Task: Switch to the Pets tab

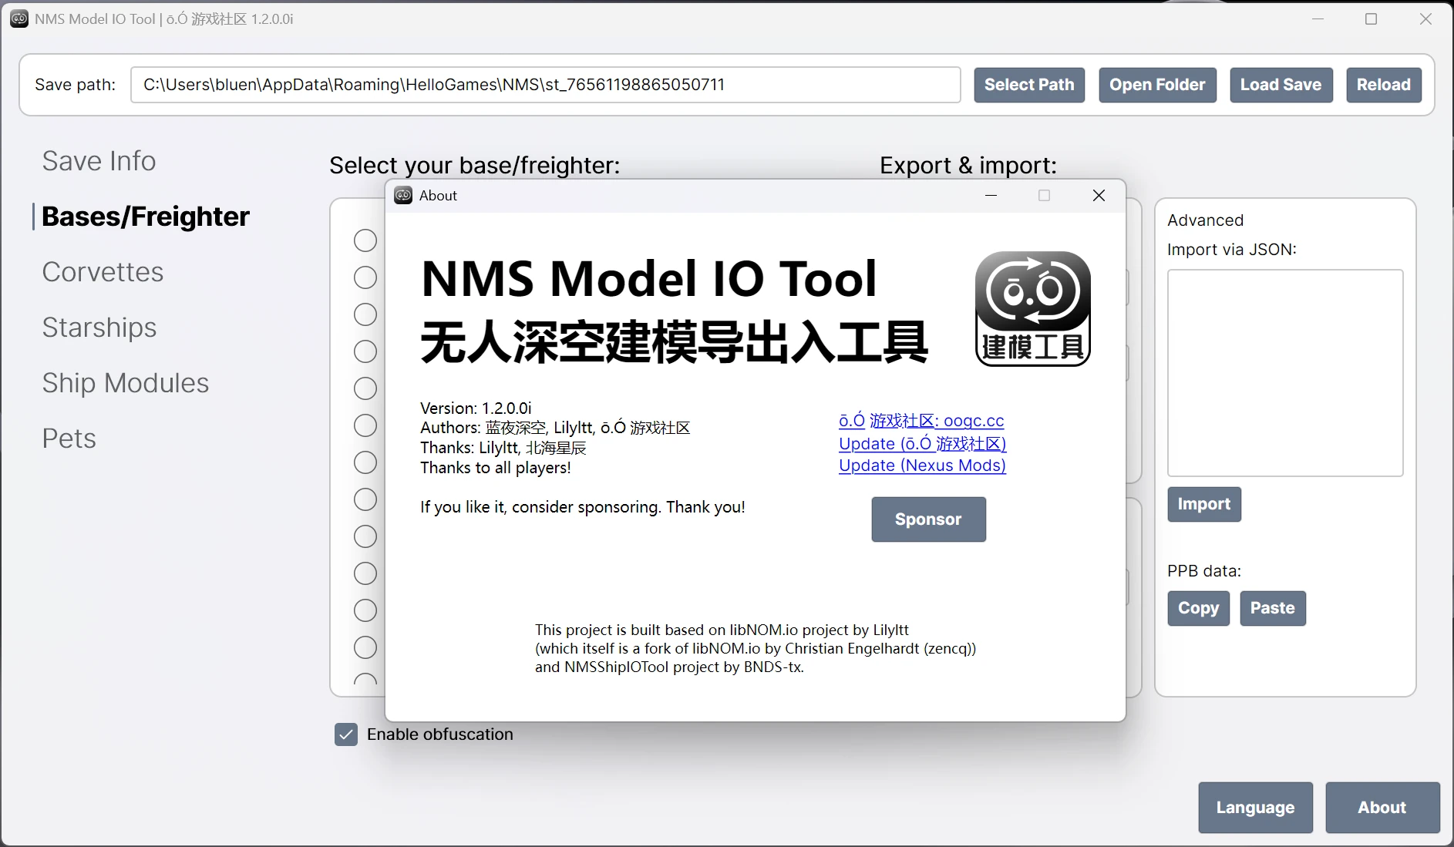Action: click(x=69, y=439)
